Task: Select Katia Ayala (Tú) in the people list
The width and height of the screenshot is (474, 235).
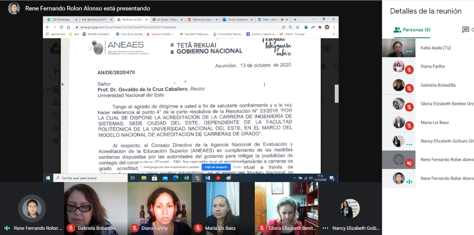Action: [x=428, y=48]
